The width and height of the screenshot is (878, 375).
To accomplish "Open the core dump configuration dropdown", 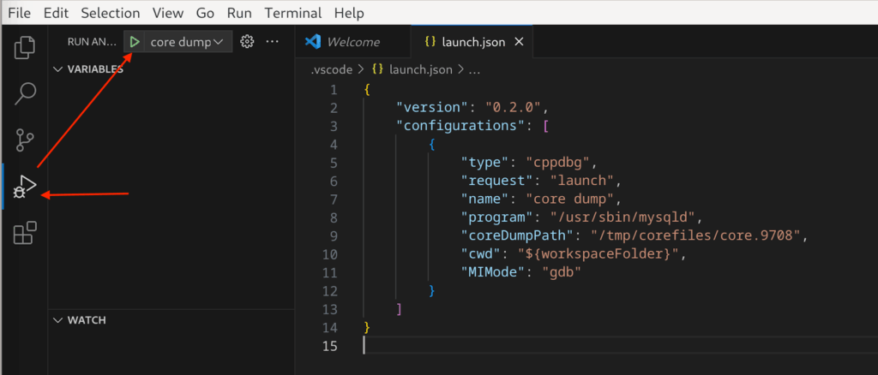I will 187,41.
